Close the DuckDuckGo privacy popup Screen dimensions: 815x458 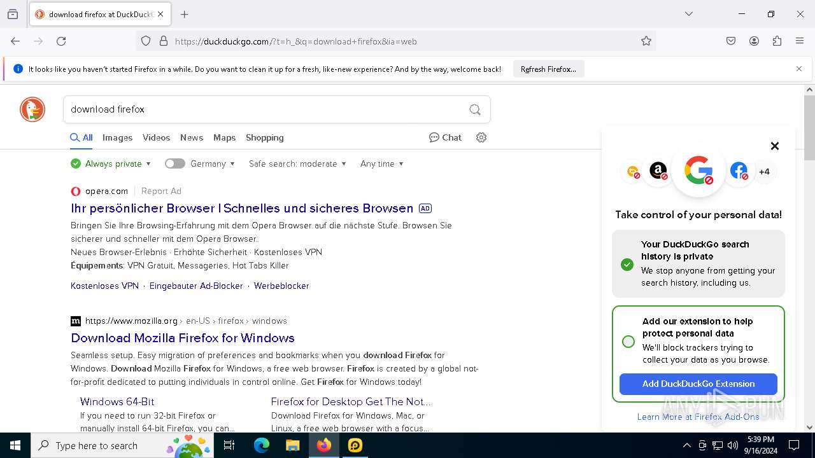[775, 146]
